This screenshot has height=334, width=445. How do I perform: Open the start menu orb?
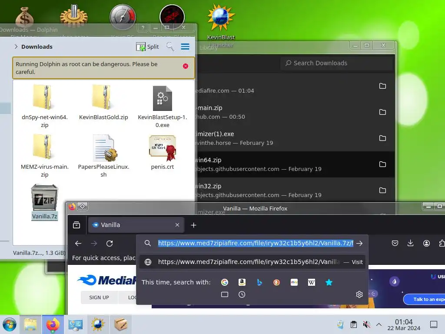(x=10, y=324)
